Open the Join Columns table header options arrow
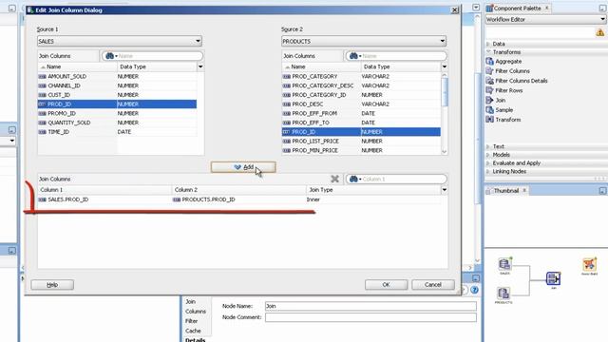The height and width of the screenshot is (342, 608). (445, 190)
